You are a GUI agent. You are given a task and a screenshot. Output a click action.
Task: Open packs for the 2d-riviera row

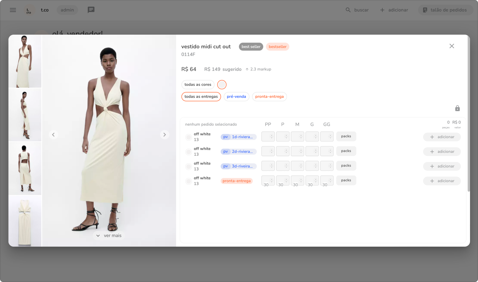click(346, 151)
